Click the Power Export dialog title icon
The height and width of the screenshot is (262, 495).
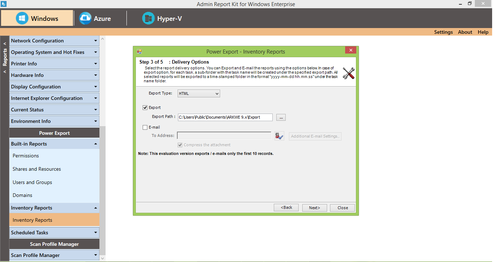139,51
